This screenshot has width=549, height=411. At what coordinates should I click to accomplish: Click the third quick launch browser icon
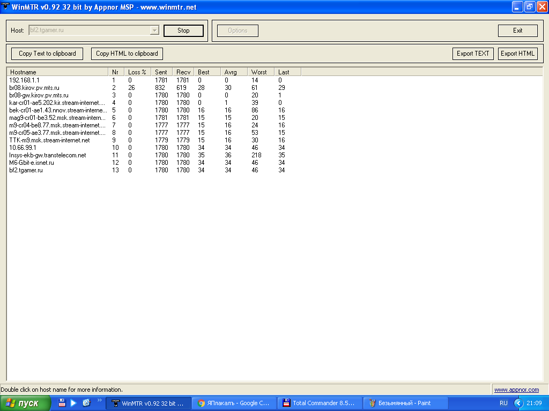(86, 403)
